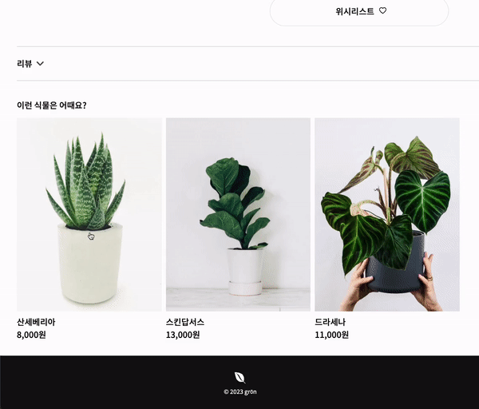479x409 pixels.
Task: Open the 리뷰 section label
Action: (25, 64)
